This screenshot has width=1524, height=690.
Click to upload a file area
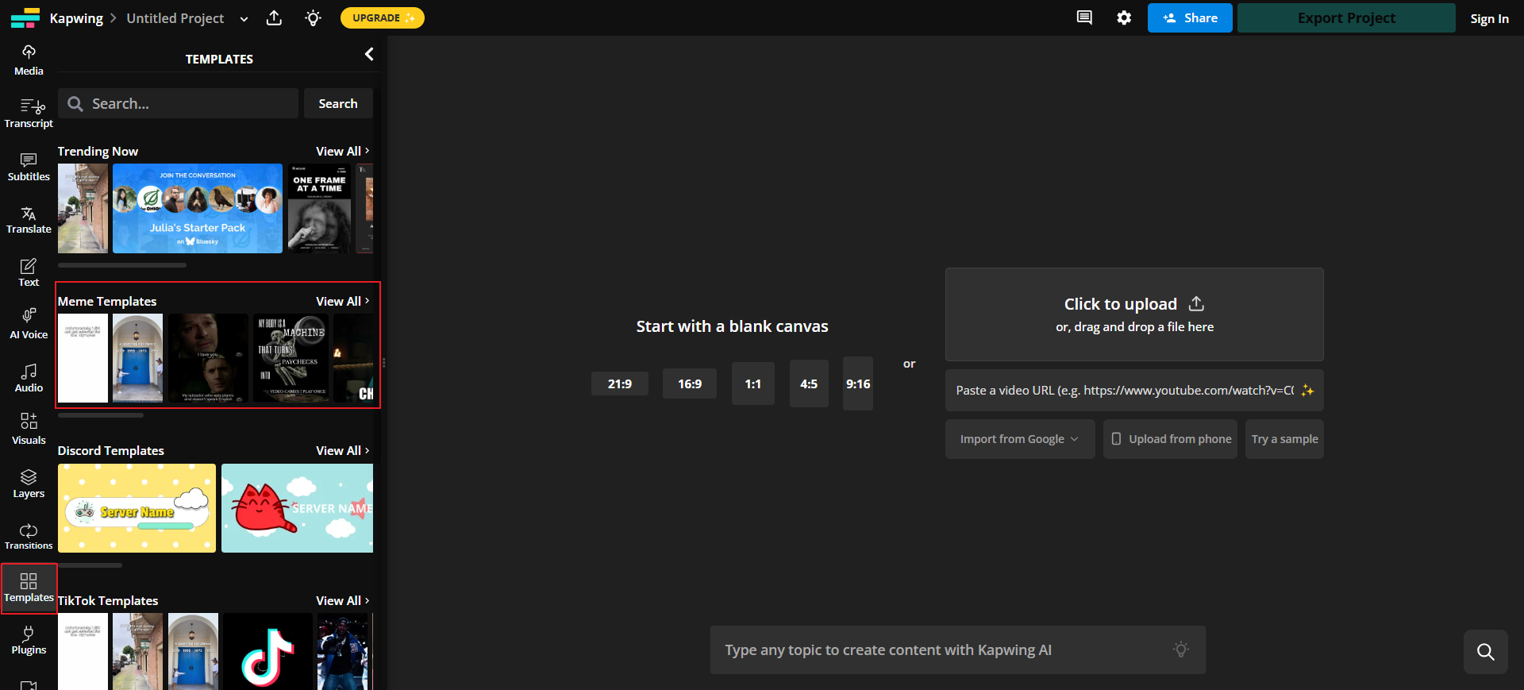[x=1134, y=314]
